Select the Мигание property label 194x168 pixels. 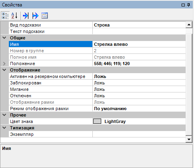tap(19, 89)
